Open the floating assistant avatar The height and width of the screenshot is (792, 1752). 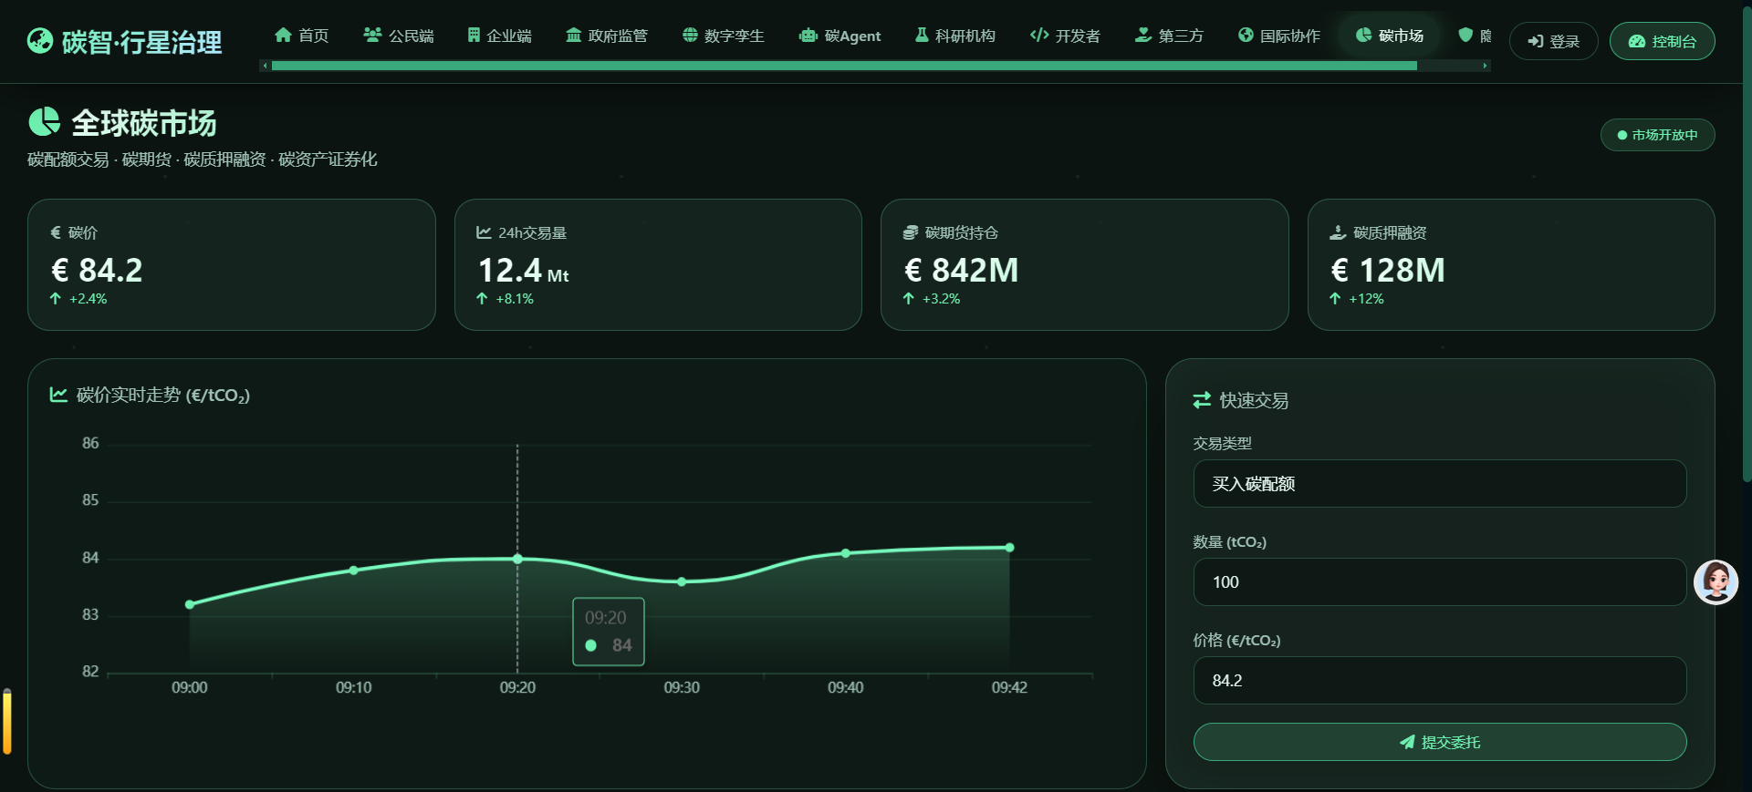[1715, 581]
